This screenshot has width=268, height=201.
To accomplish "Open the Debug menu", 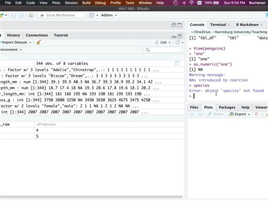I will click(100, 3).
